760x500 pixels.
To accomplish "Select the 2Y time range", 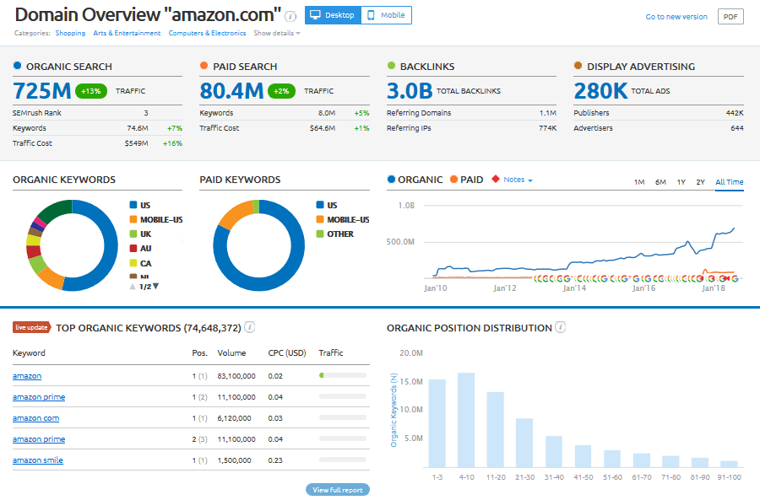I will pos(700,182).
